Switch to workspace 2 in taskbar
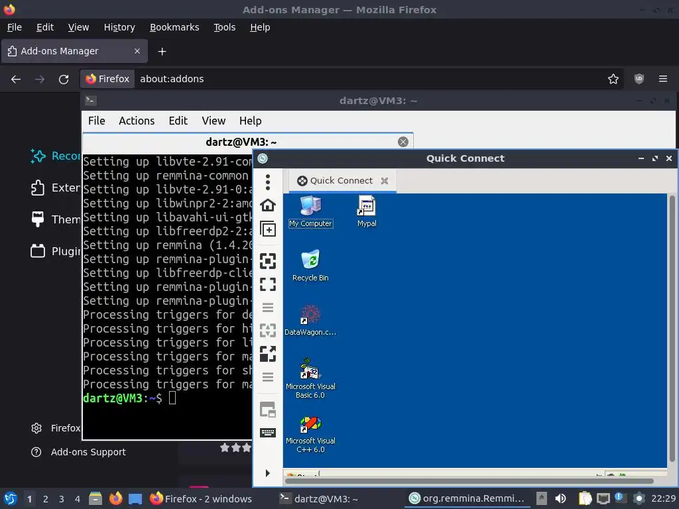 tap(46, 499)
